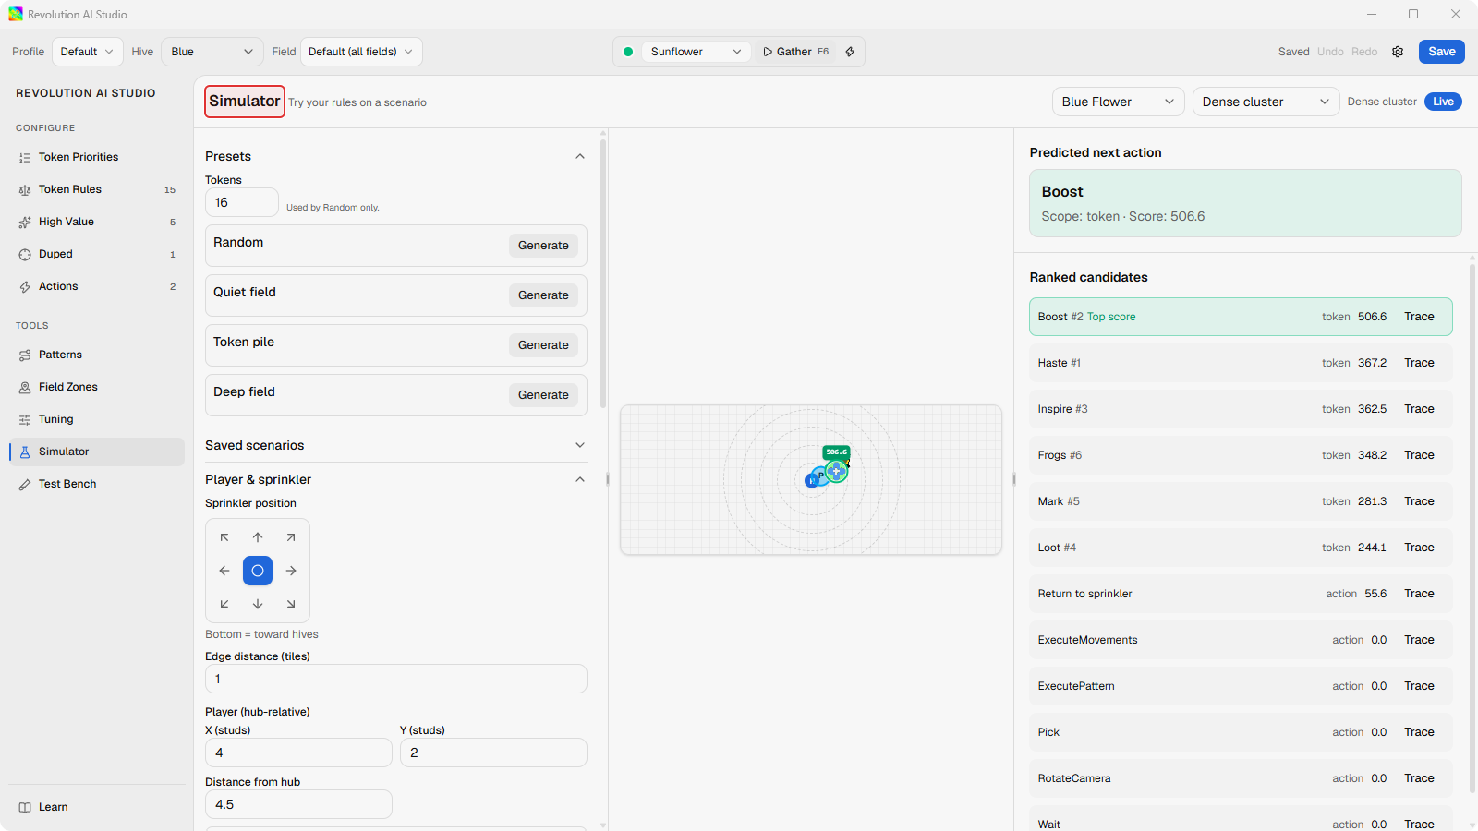
Task: Open Patterns tool
Action: (97, 355)
